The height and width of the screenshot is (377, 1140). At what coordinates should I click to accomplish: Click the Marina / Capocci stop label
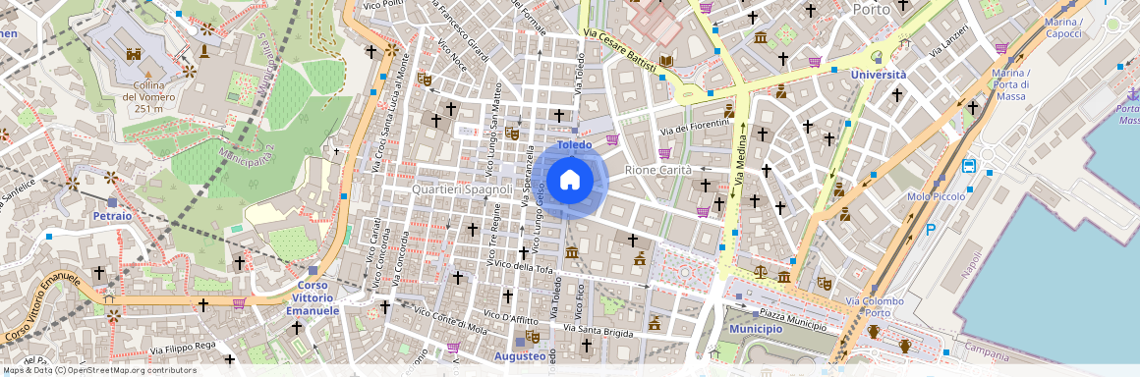1063,28
